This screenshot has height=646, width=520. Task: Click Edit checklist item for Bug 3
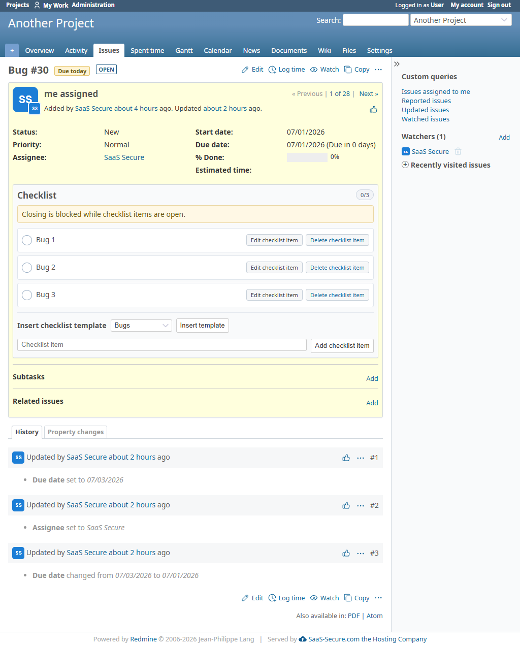[x=274, y=295]
